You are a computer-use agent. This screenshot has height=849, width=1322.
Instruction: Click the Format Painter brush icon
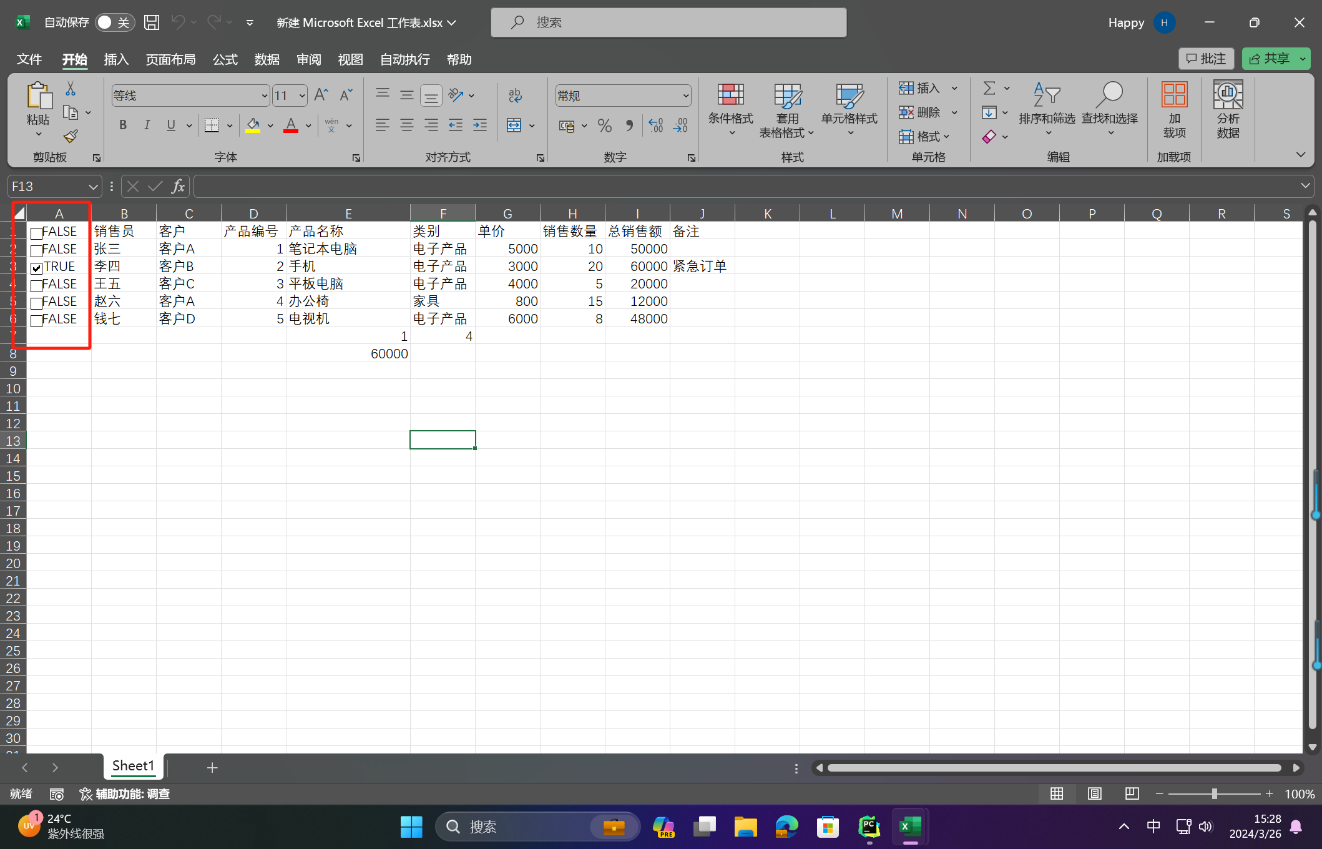pos(71,136)
